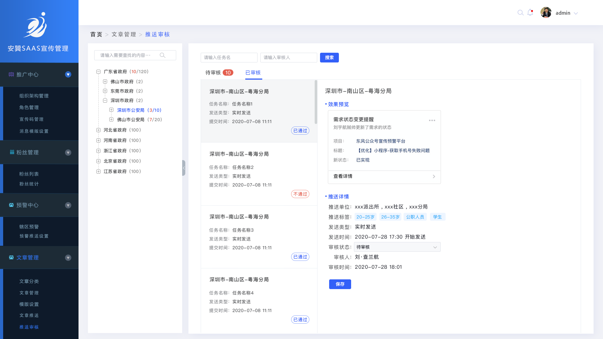Expand the 佛山市政府 tree node
This screenshot has width=603, height=339.
coord(105,82)
